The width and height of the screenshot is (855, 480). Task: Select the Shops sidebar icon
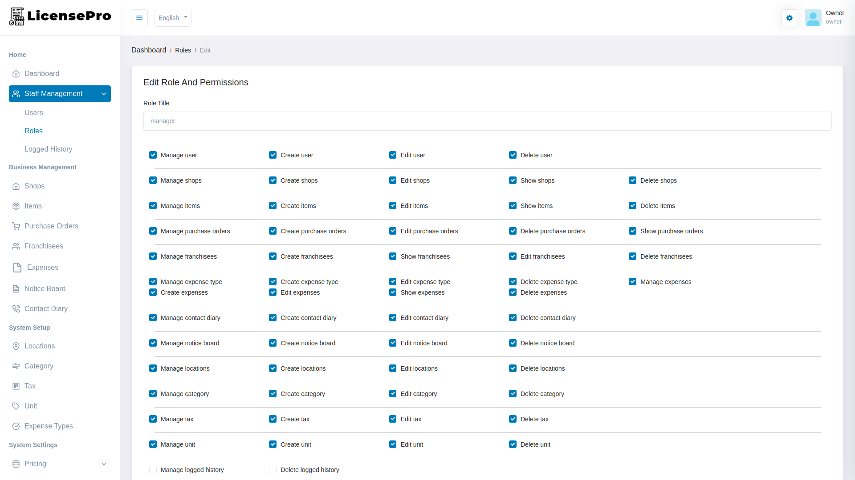tap(16, 186)
